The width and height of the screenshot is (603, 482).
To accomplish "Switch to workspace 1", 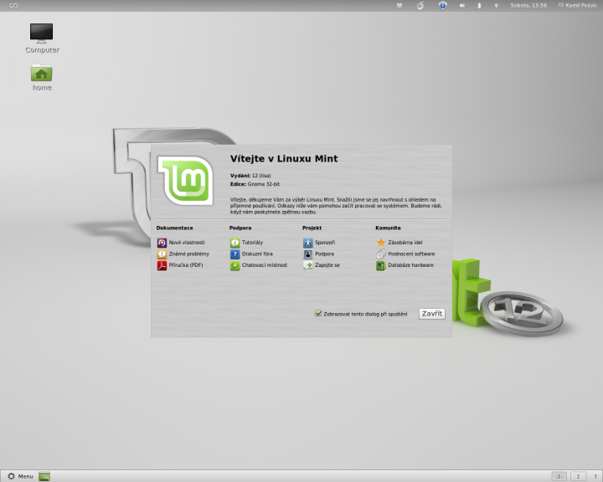I will 559,476.
